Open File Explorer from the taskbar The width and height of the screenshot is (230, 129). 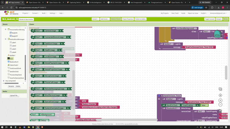29,127
